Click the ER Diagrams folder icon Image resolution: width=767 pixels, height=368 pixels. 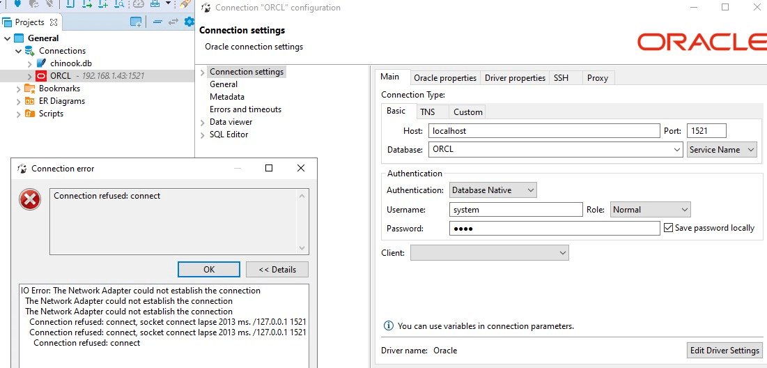[29, 101]
